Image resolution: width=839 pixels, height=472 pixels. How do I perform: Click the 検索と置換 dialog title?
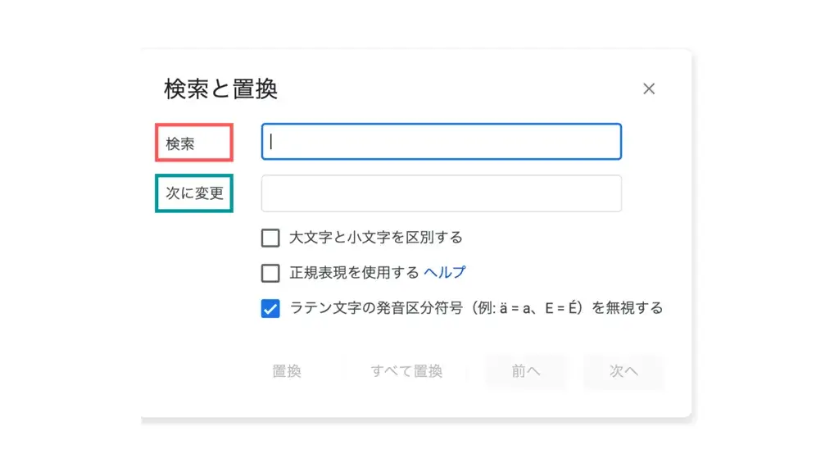click(220, 88)
